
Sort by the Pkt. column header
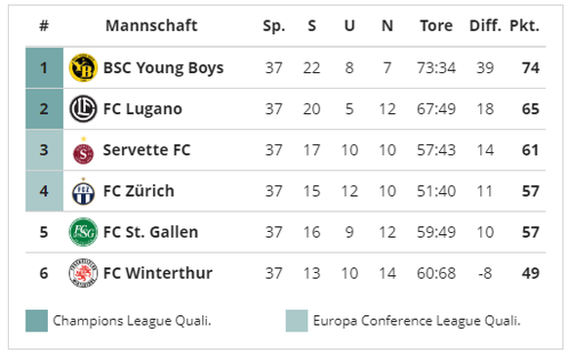524,26
